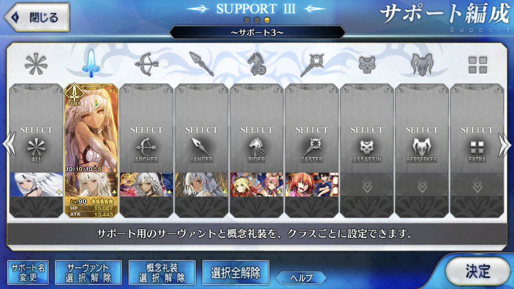514x289 pixels.
Task: Show next support set with right arrow
Action: 505,145
